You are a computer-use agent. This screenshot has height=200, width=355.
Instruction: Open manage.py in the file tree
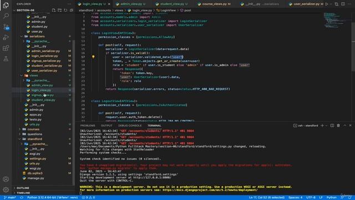click(x=35, y=178)
